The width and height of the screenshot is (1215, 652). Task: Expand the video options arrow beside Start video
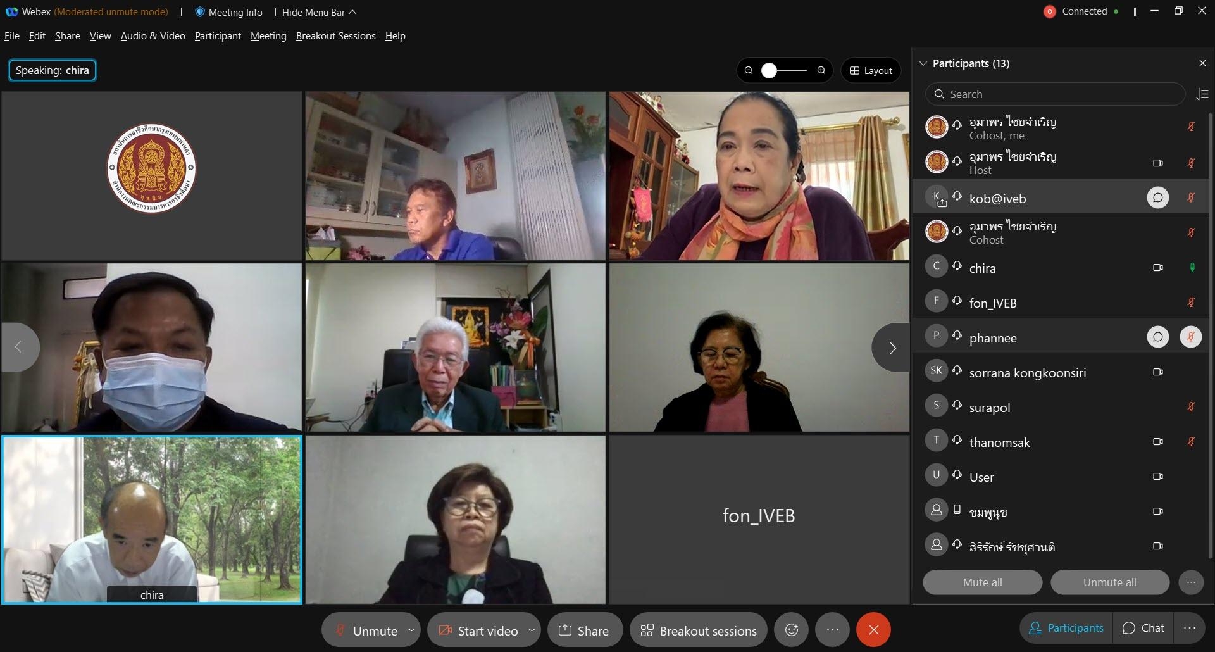click(532, 630)
